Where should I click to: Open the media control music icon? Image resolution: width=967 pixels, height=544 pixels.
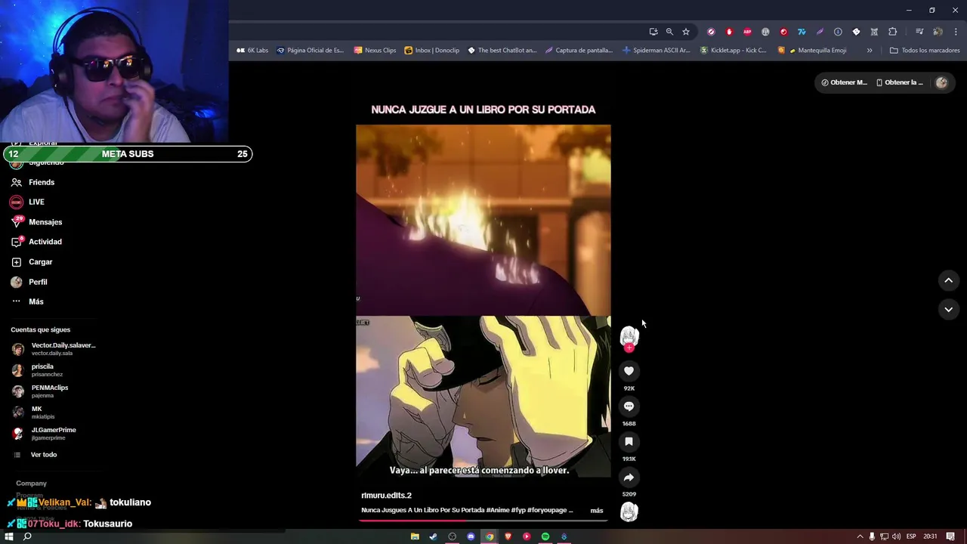click(919, 32)
